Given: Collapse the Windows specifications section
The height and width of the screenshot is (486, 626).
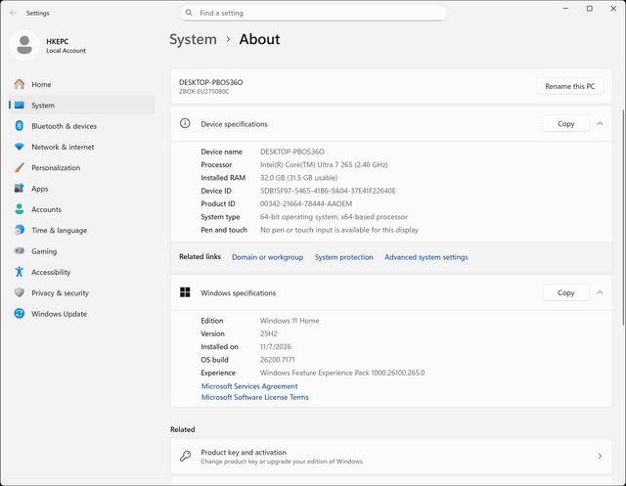Looking at the screenshot, I should pyautogui.click(x=600, y=292).
